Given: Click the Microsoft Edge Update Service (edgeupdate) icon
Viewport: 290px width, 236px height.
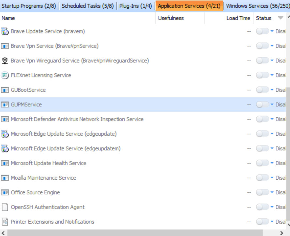Looking at the screenshot, I should click(x=5, y=134).
